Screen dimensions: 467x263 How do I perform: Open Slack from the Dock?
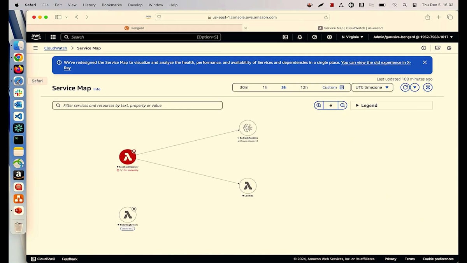click(x=18, y=93)
